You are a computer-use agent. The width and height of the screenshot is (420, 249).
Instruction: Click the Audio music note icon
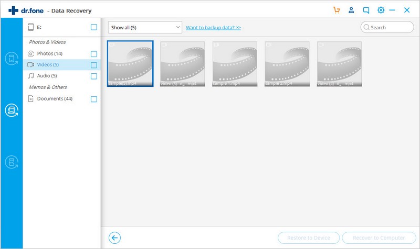(x=31, y=76)
